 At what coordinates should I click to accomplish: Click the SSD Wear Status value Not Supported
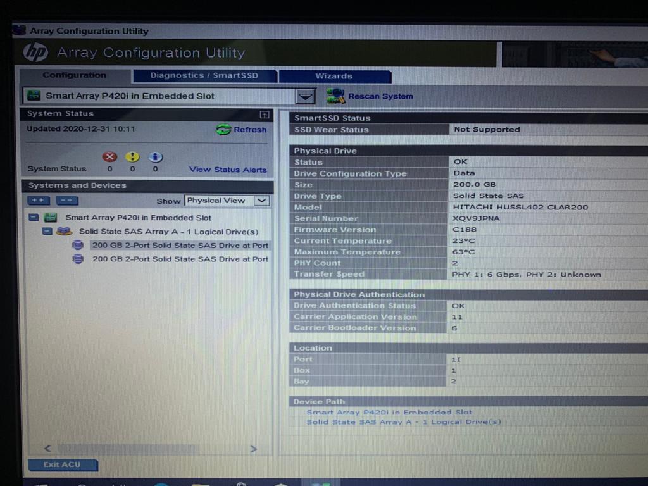point(487,129)
